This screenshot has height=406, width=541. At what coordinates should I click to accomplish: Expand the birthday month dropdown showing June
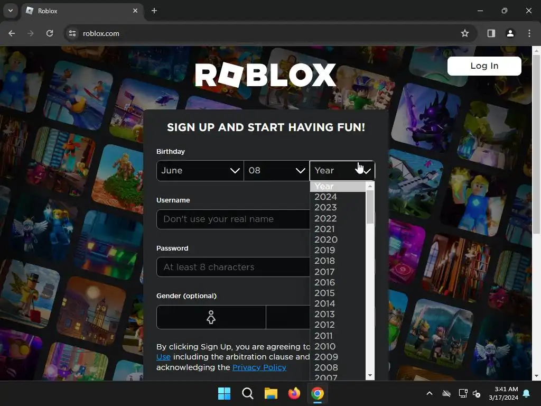pyautogui.click(x=200, y=171)
